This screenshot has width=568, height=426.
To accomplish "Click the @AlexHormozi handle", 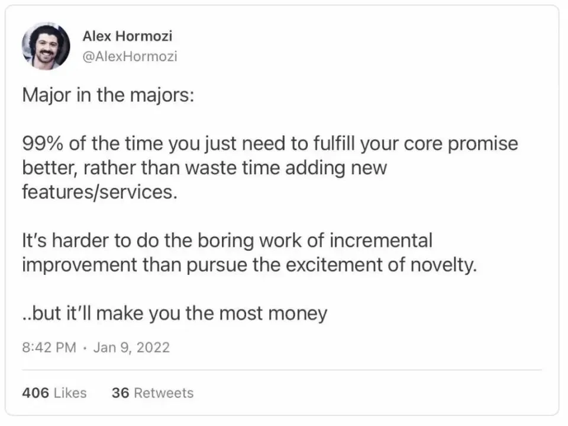I will (x=130, y=56).
